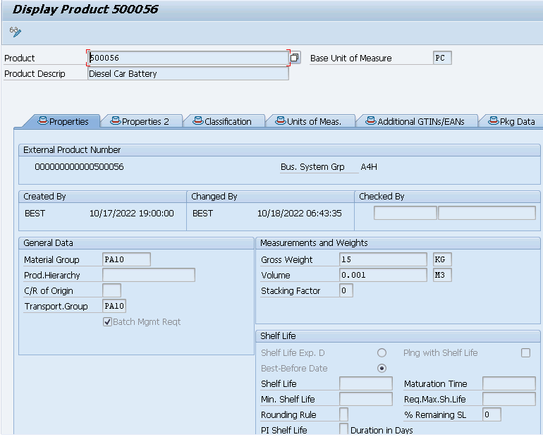Click the second Checked By field
543x437 pixels.
[487, 213]
